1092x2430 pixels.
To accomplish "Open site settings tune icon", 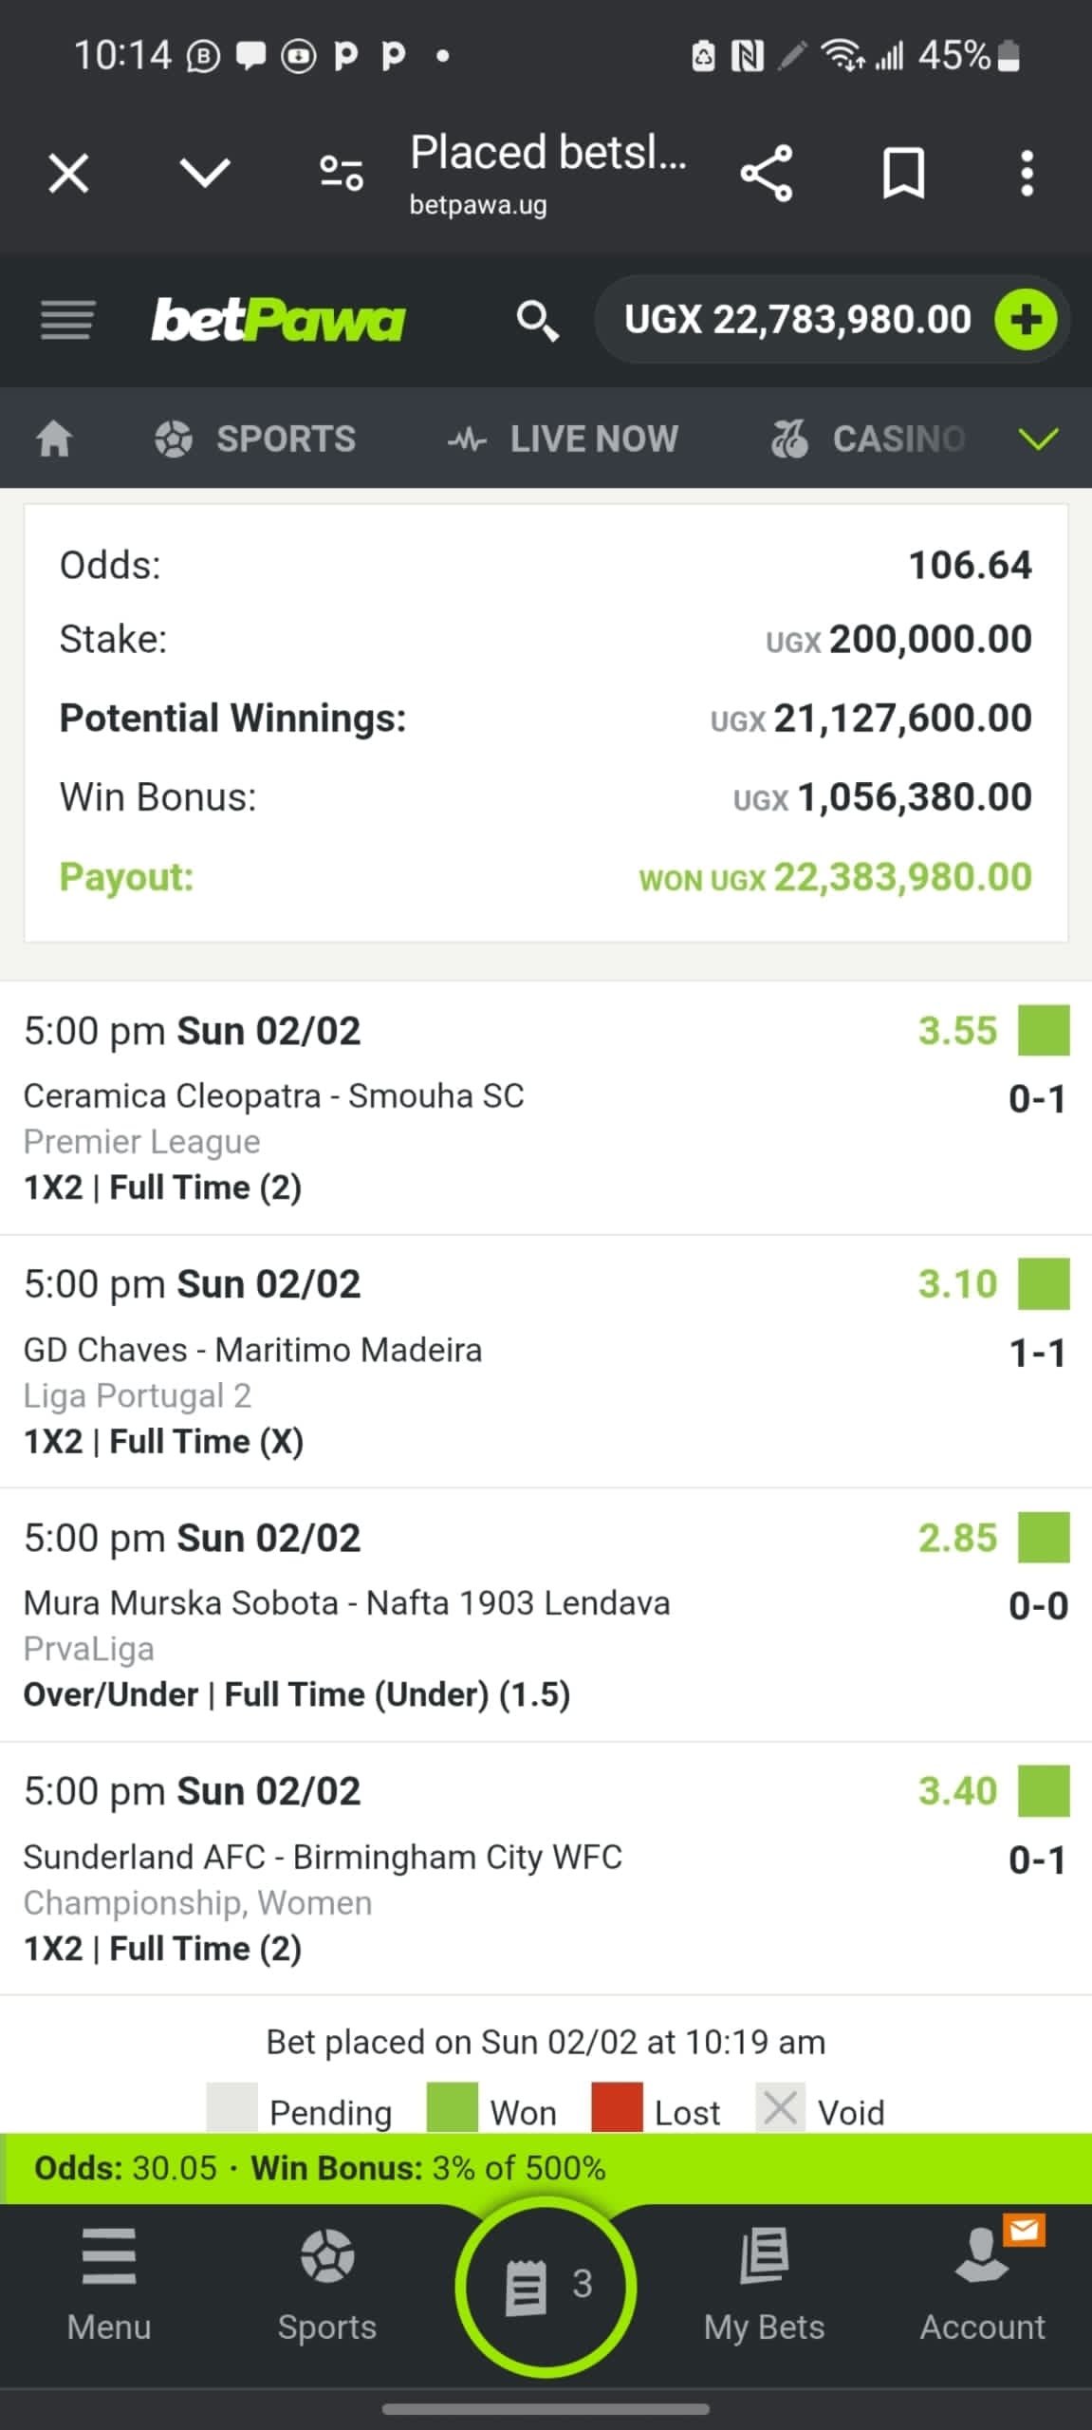I will (342, 174).
